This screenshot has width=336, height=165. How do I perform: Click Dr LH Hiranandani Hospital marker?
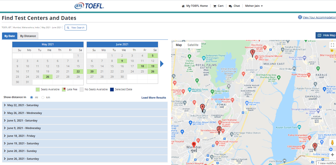[x=232, y=100]
